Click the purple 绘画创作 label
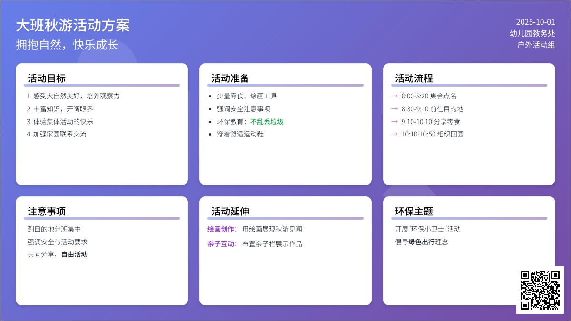The width and height of the screenshot is (571, 321). [222, 229]
